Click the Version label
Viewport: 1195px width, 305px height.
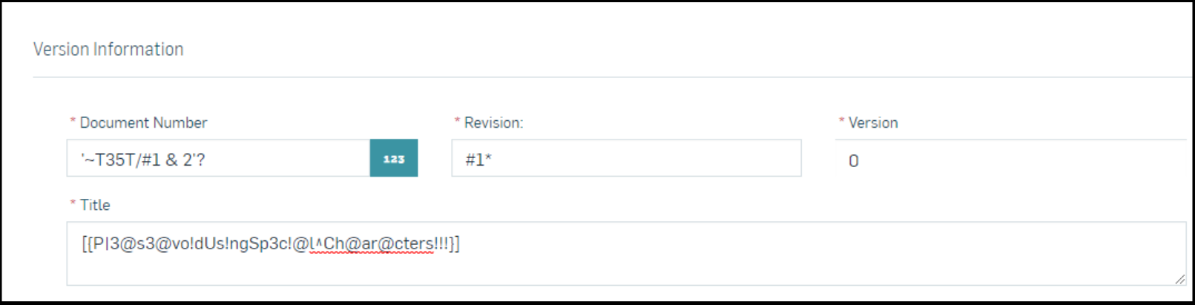click(x=873, y=123)
